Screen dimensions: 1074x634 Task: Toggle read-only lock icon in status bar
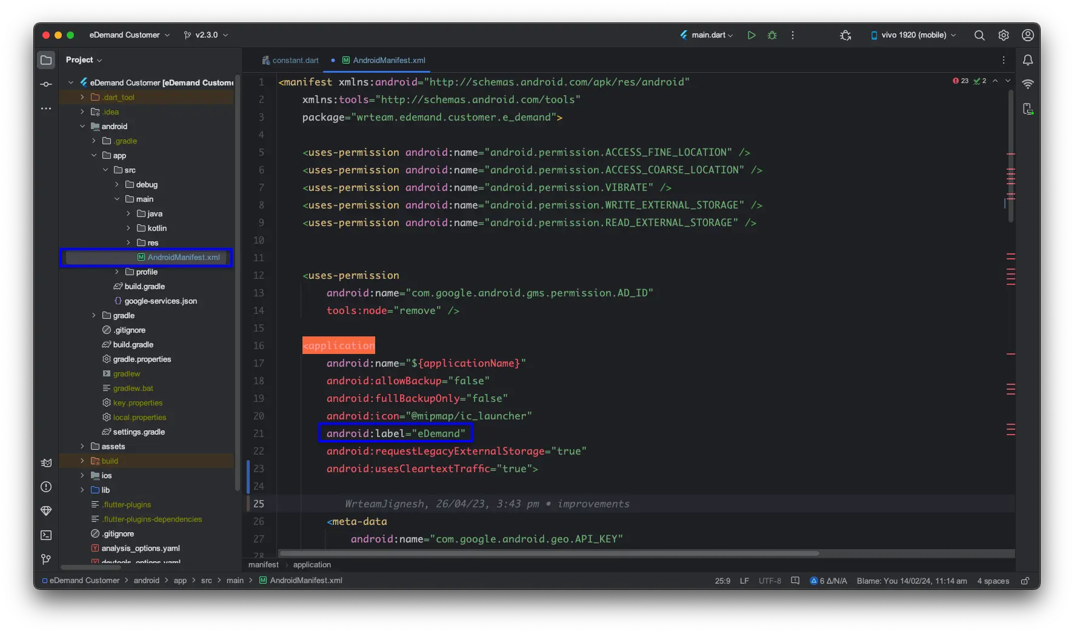pyautogui.click(x=1025, y=581)
